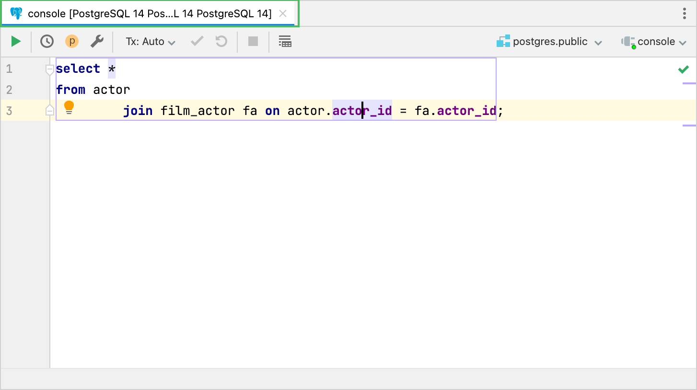Viewport: 697px width, 390px height.
Task: Commit the transaction using the checkmark icon
Action: [197, 41]
